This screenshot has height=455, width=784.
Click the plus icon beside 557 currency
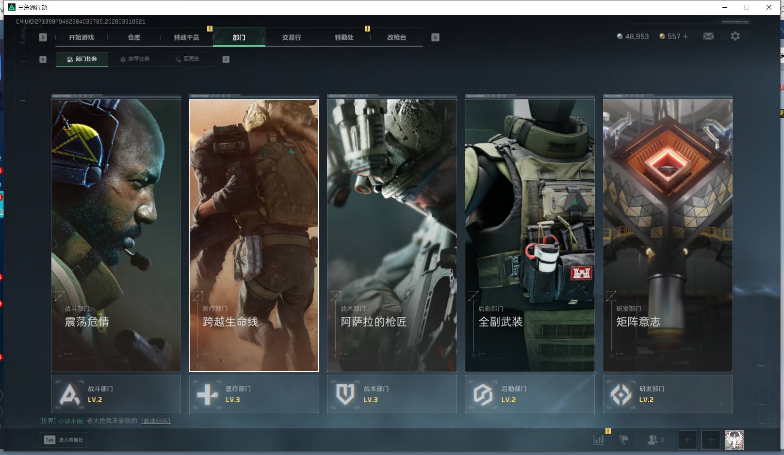685,36
